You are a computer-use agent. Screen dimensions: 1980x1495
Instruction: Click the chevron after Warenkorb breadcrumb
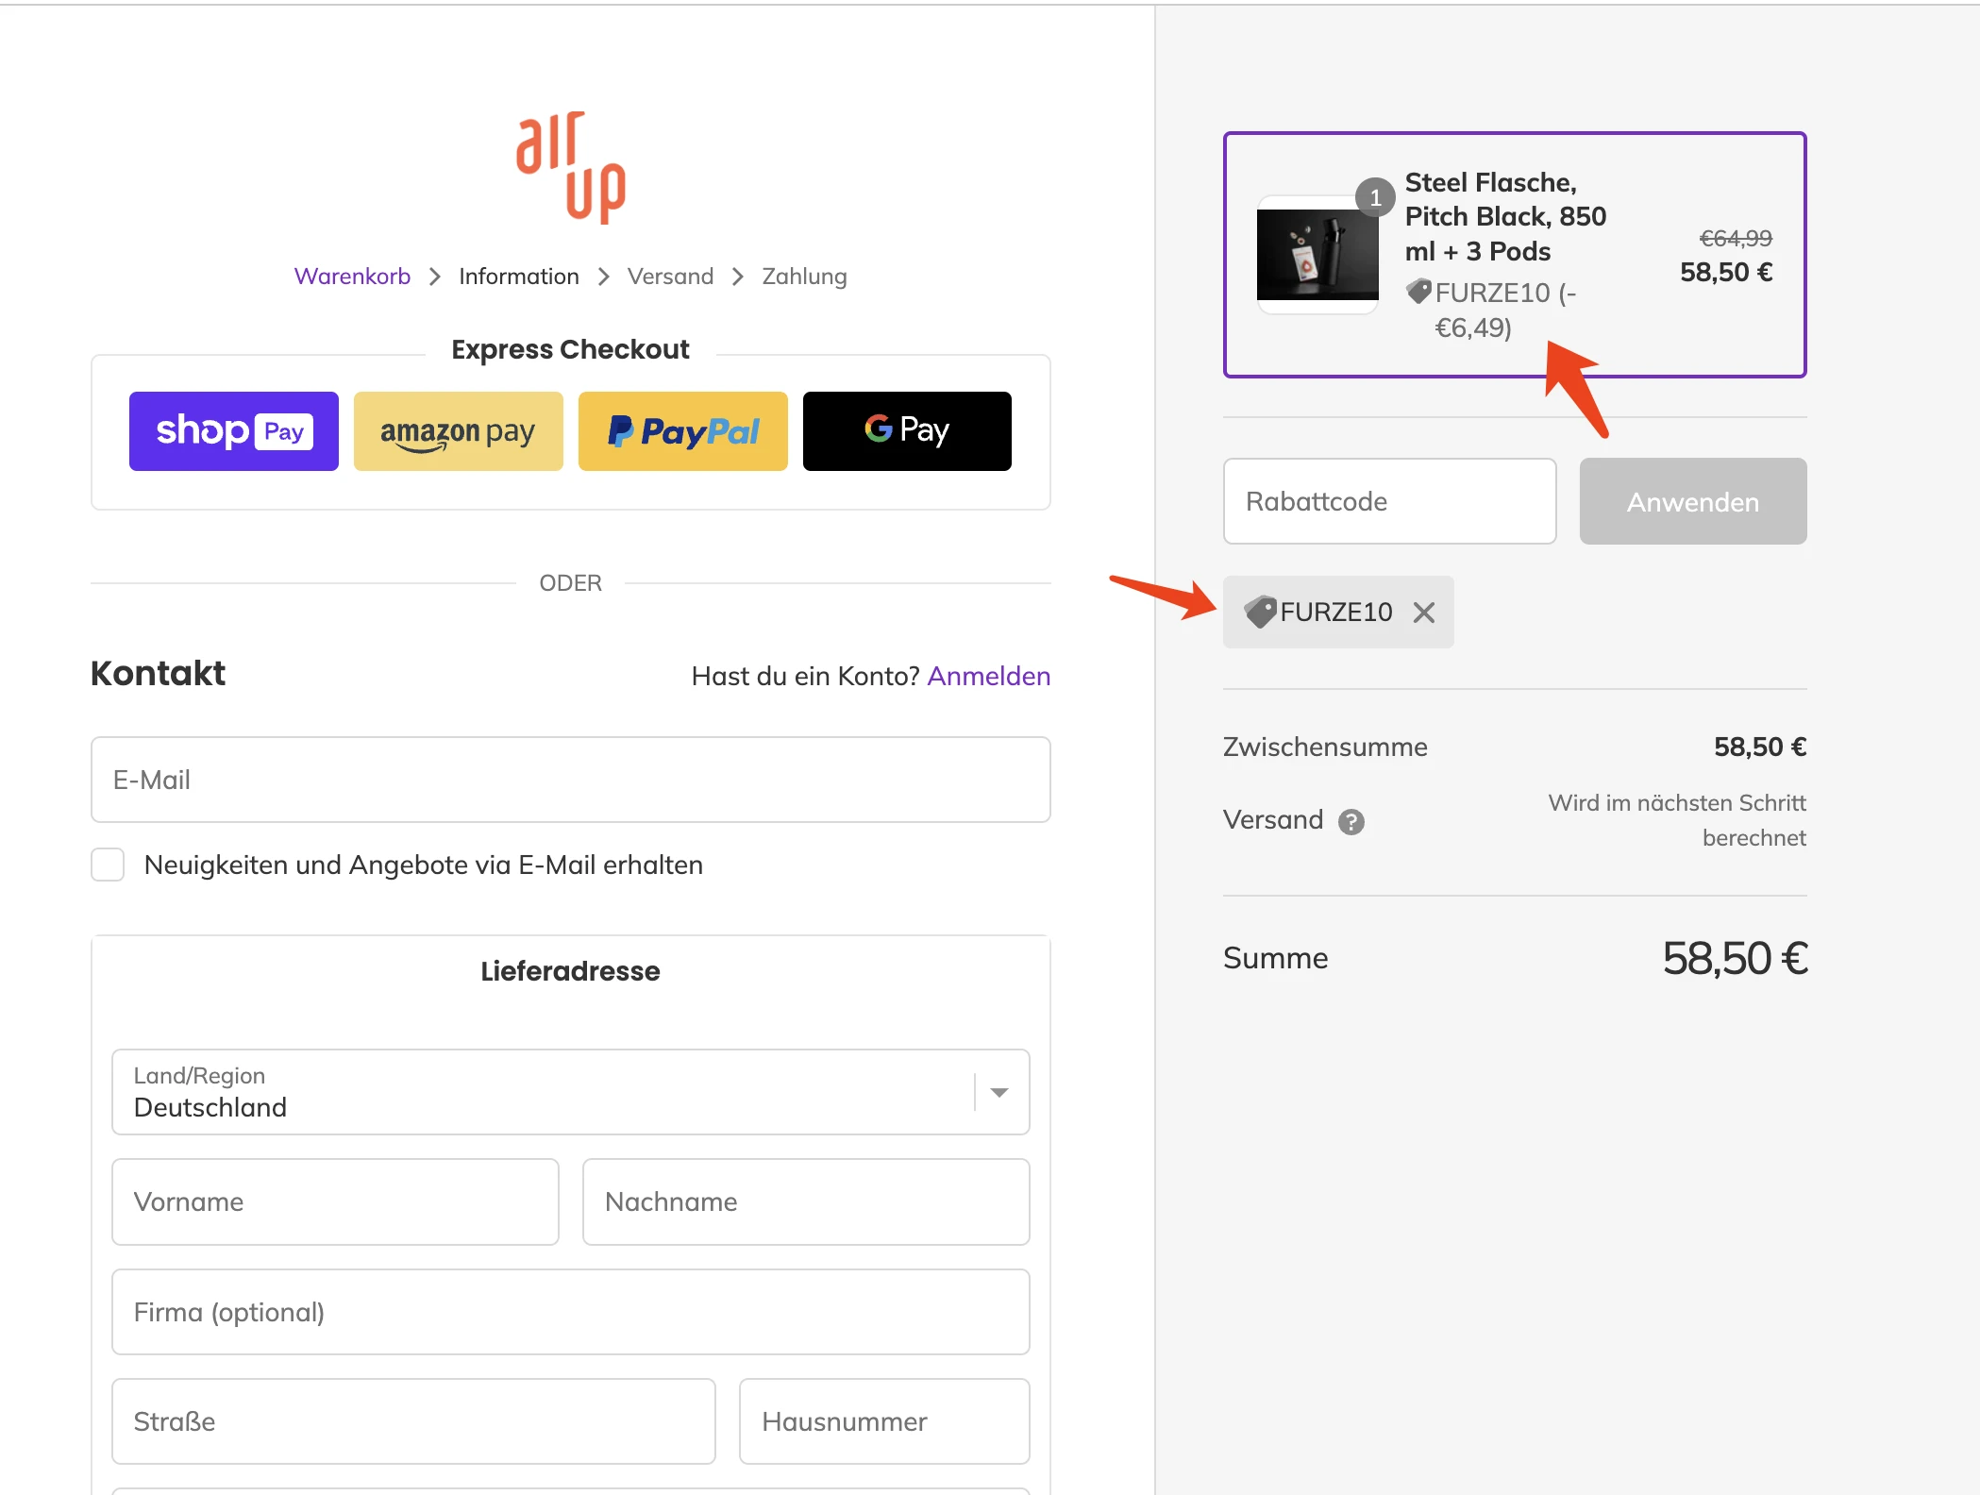[435, 277]
